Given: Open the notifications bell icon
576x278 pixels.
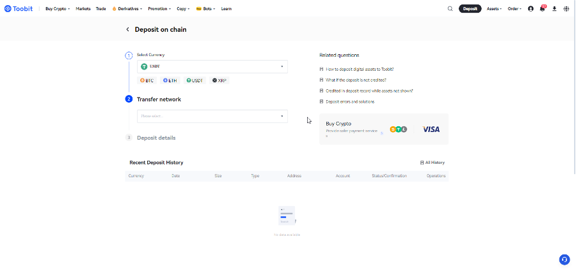Looking at the screenshot, I should 542,9.
